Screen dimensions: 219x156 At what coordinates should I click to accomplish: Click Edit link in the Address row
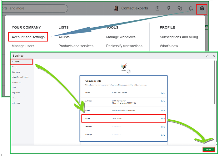pos(163,101)
